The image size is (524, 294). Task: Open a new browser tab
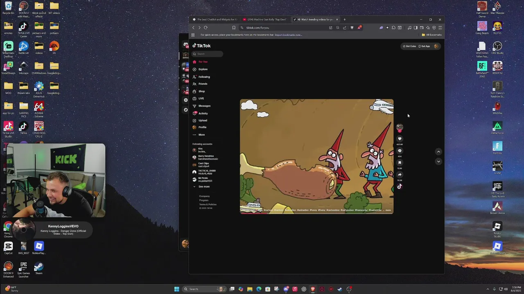pyautogui.click(x=345, y=20)
